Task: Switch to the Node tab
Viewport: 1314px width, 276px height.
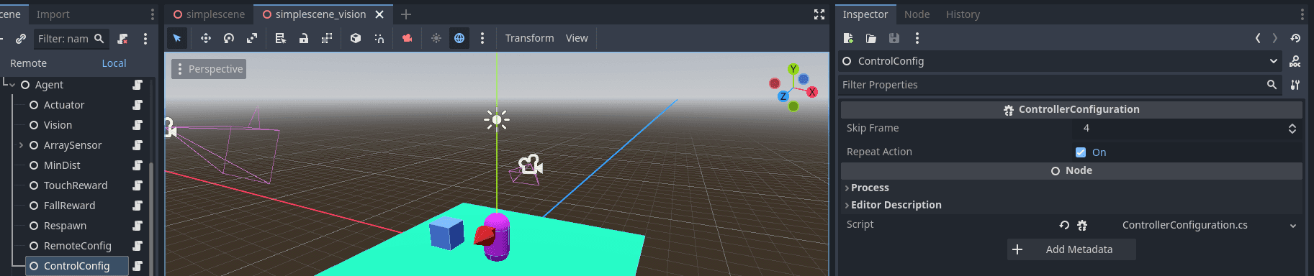Action: pos(917,14)
